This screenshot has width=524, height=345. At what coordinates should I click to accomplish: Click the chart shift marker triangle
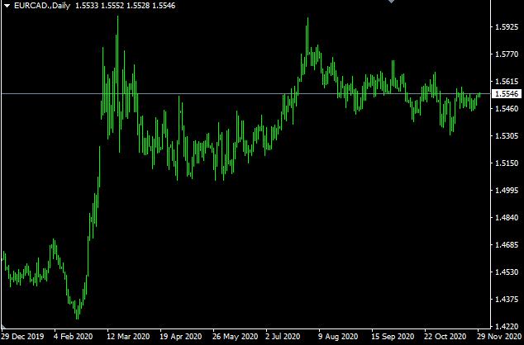point(391,2)
